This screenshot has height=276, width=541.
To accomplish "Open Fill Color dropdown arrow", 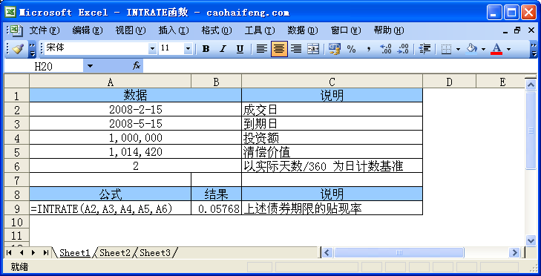I will [x=483, y=49].
